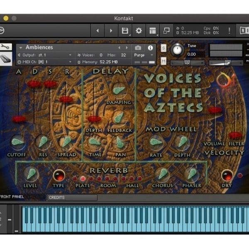This screenshot has width=249, height=249.
Task: Select the first reverb type LED
Action: [75, 178]
